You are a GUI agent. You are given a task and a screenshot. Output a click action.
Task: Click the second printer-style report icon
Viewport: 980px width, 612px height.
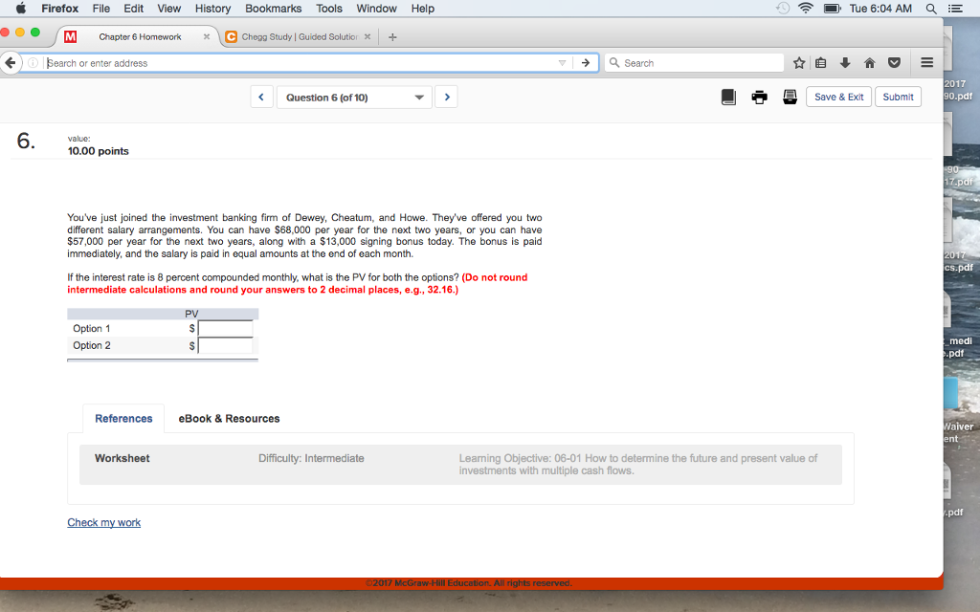(790, 97)
